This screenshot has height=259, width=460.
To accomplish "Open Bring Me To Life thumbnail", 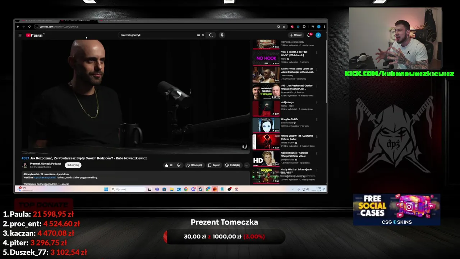I will pos(266,125).
